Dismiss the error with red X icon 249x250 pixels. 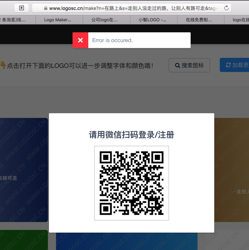[80, 40]
